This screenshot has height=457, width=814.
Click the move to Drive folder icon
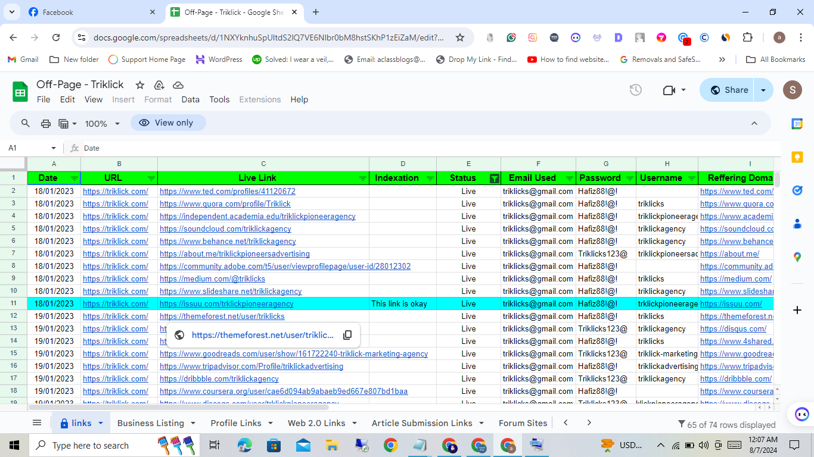(x=159, y=85)
